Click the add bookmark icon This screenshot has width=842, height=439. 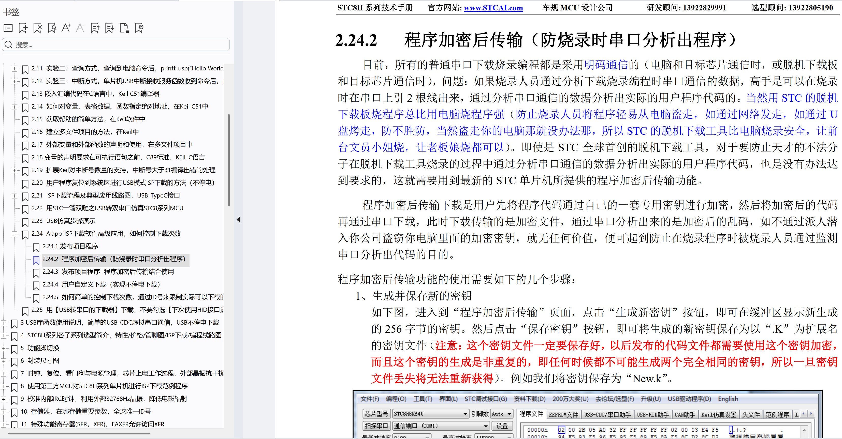pos(23,28)
